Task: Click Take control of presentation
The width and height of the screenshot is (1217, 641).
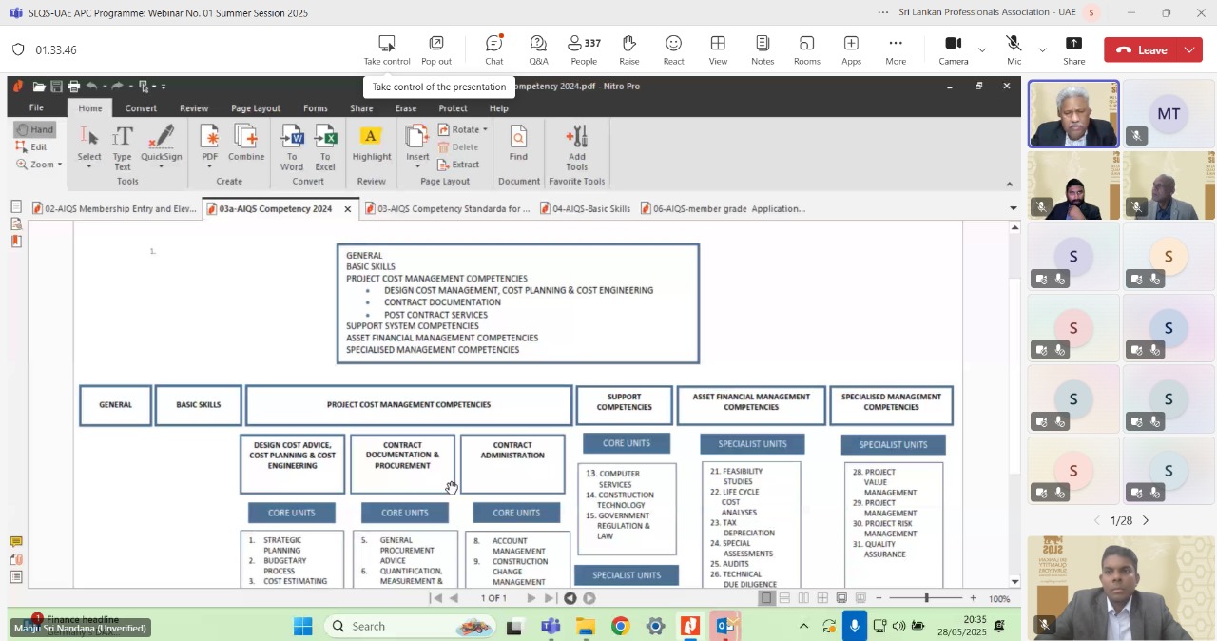Action: click(x=386, y=49)
